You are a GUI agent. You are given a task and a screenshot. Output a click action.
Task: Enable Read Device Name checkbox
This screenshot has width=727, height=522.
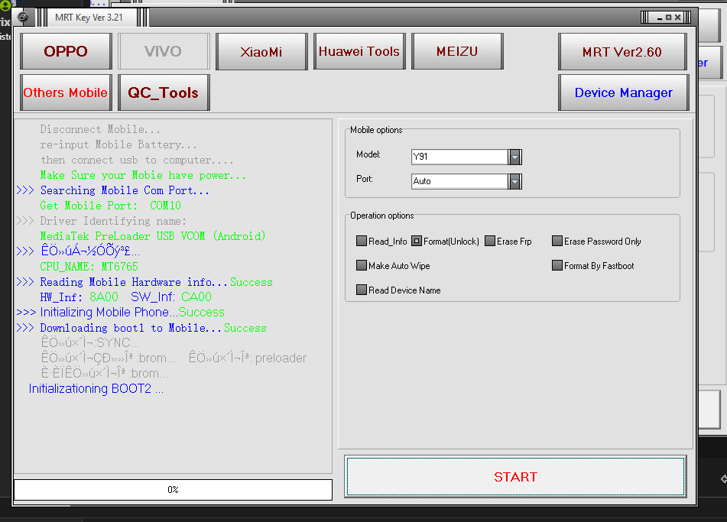tap(361, 290)
